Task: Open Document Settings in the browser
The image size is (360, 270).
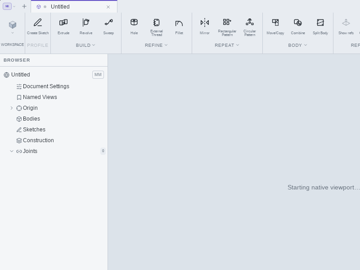Action: point(54,86)
